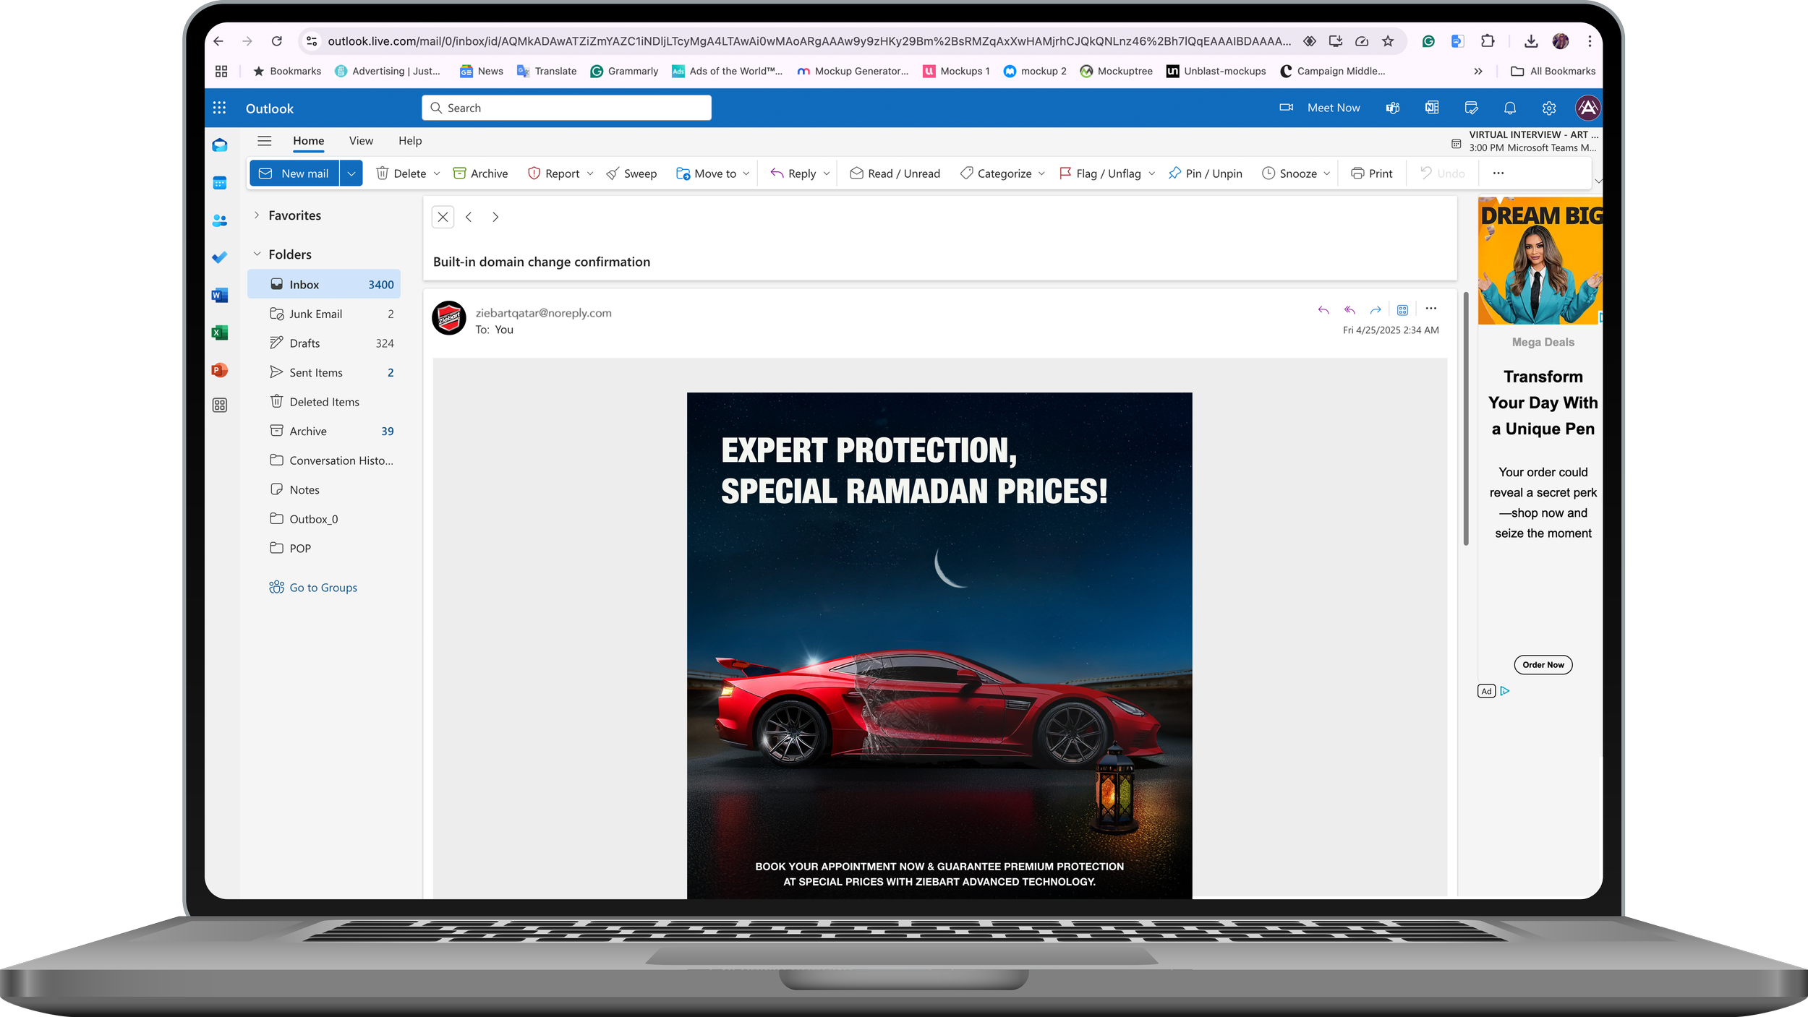1808x1017 pixels.
Task: Open More apps in the rail
Action: pos(220,405)
